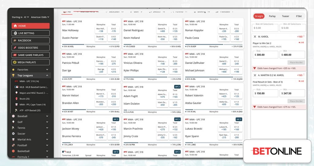This screenshot has height=166, width=314.
Task: Select ATP - ATP Bastad (20)
Action: point(28,110)
